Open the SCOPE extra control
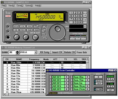The width and height of the screenshot is (118, 99). point(84,38)
